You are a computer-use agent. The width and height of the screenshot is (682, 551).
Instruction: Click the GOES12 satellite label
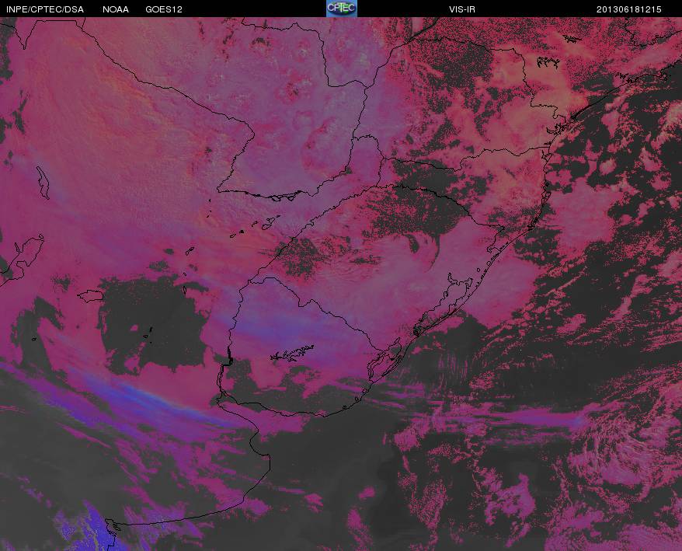pos(164,9)
